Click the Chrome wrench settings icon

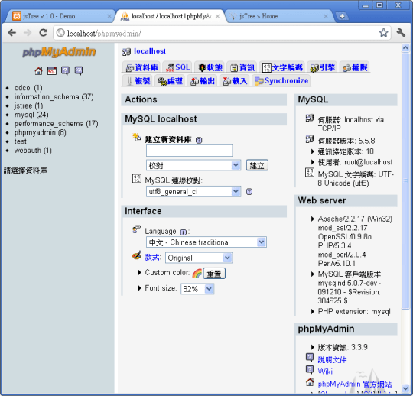[x=401, y=33]
